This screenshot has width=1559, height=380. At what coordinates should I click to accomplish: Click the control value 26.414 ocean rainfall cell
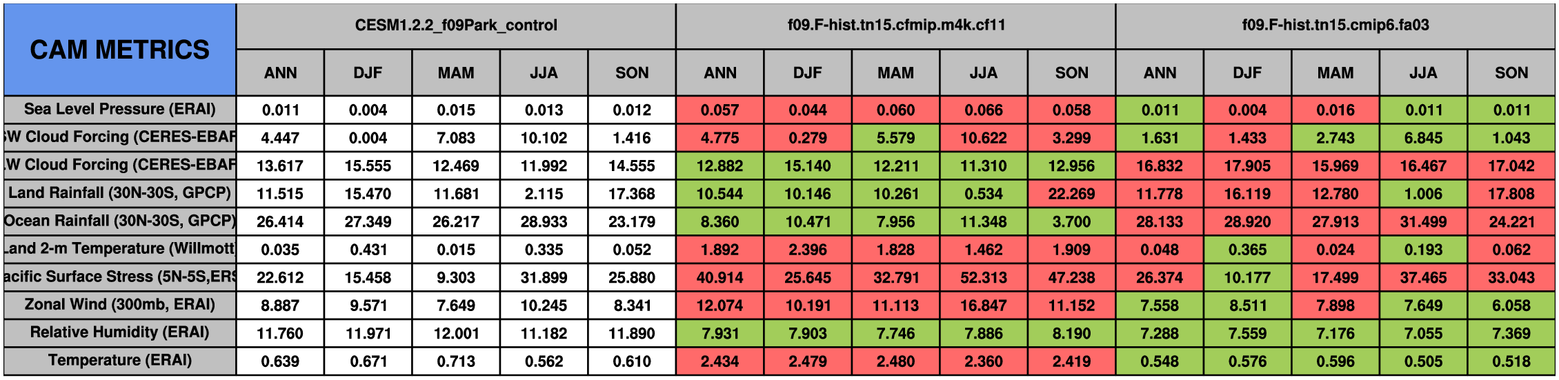(280, 221)
